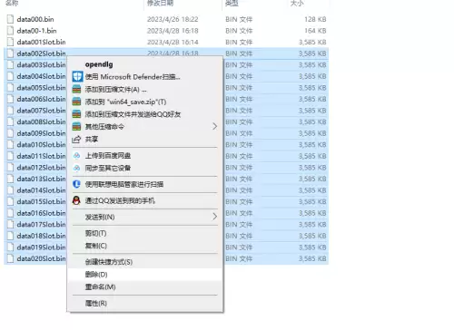454x330 pixels.
Task: Click file icon of data010Slot.bin
Action: 10,145
